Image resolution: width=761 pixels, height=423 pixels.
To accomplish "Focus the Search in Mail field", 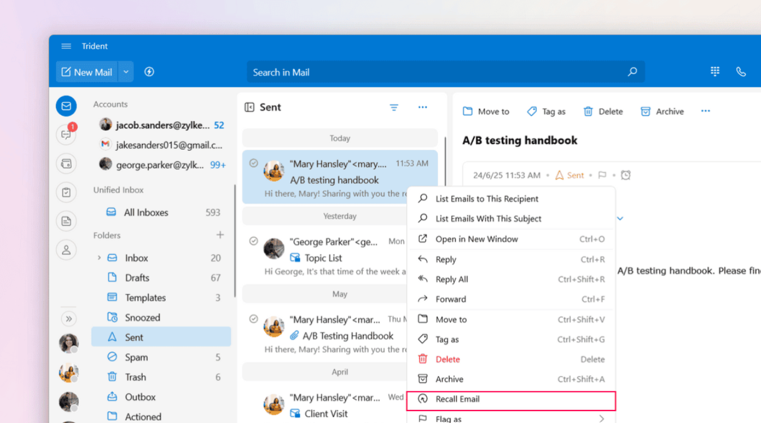I will (x=446, y=72).
